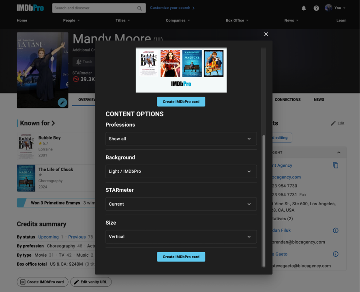
Task: Open the Background Light / IMDbPro dropdown
Action: (181, 171)
